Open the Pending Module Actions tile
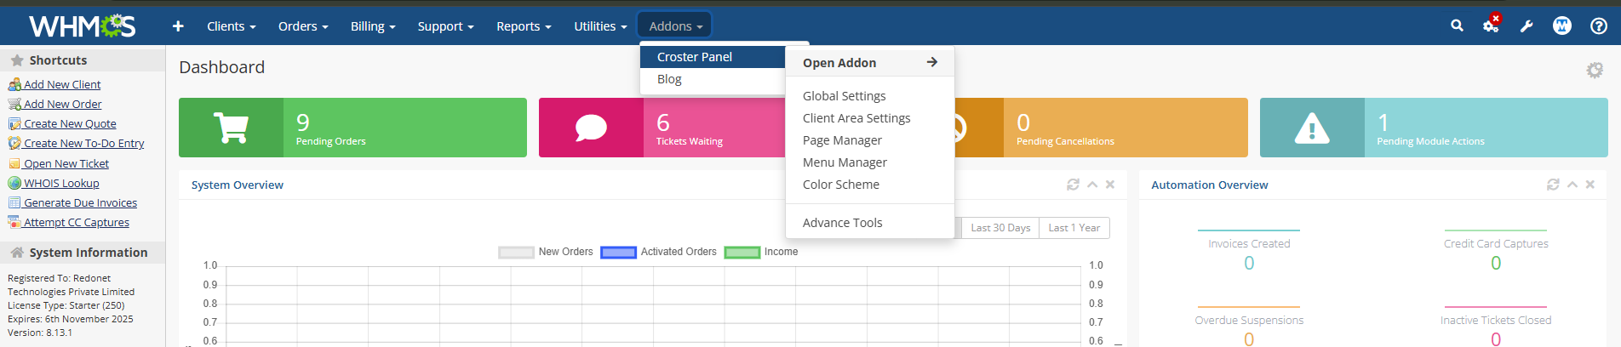1621x347 pixels. tap(1433, 128)
